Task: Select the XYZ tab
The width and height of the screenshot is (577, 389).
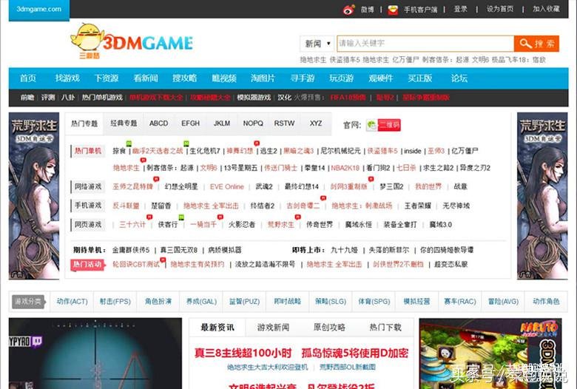Action: [x=316, y=124]
